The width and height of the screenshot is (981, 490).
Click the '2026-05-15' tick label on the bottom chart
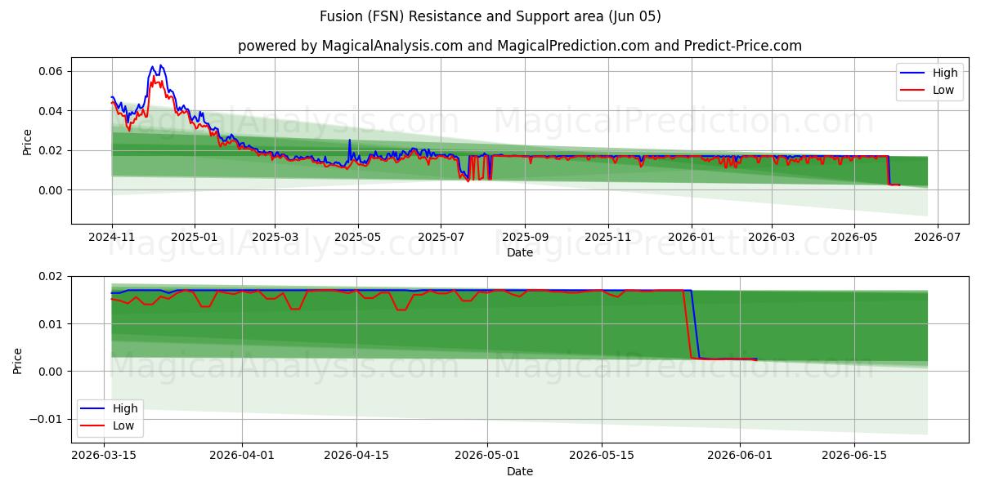[602, 455]
